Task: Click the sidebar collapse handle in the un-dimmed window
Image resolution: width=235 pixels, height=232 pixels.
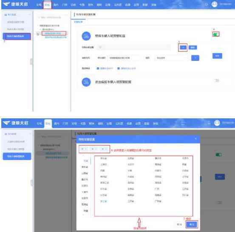Action: click(x=31, y=62)
